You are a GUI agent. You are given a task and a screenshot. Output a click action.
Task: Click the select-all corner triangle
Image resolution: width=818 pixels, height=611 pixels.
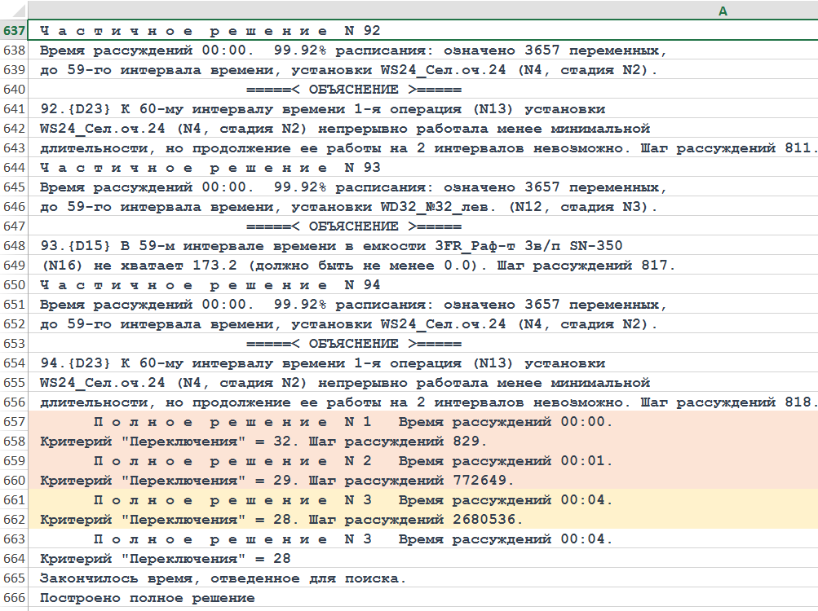[15, 11]
